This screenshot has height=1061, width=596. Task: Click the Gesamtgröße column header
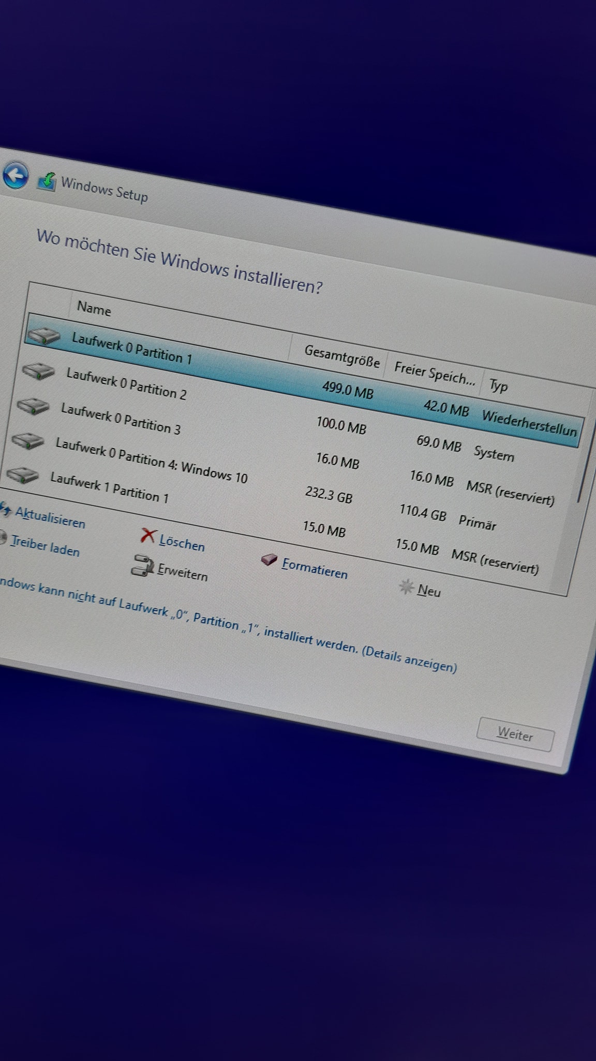point(341,356)
